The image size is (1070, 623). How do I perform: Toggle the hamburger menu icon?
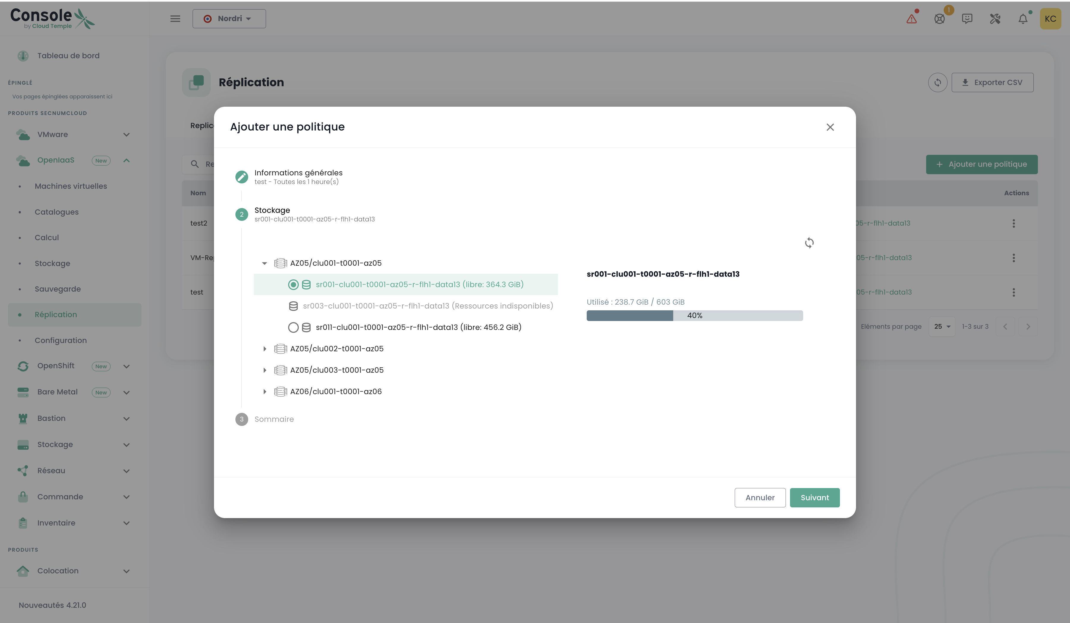(175, 19)
